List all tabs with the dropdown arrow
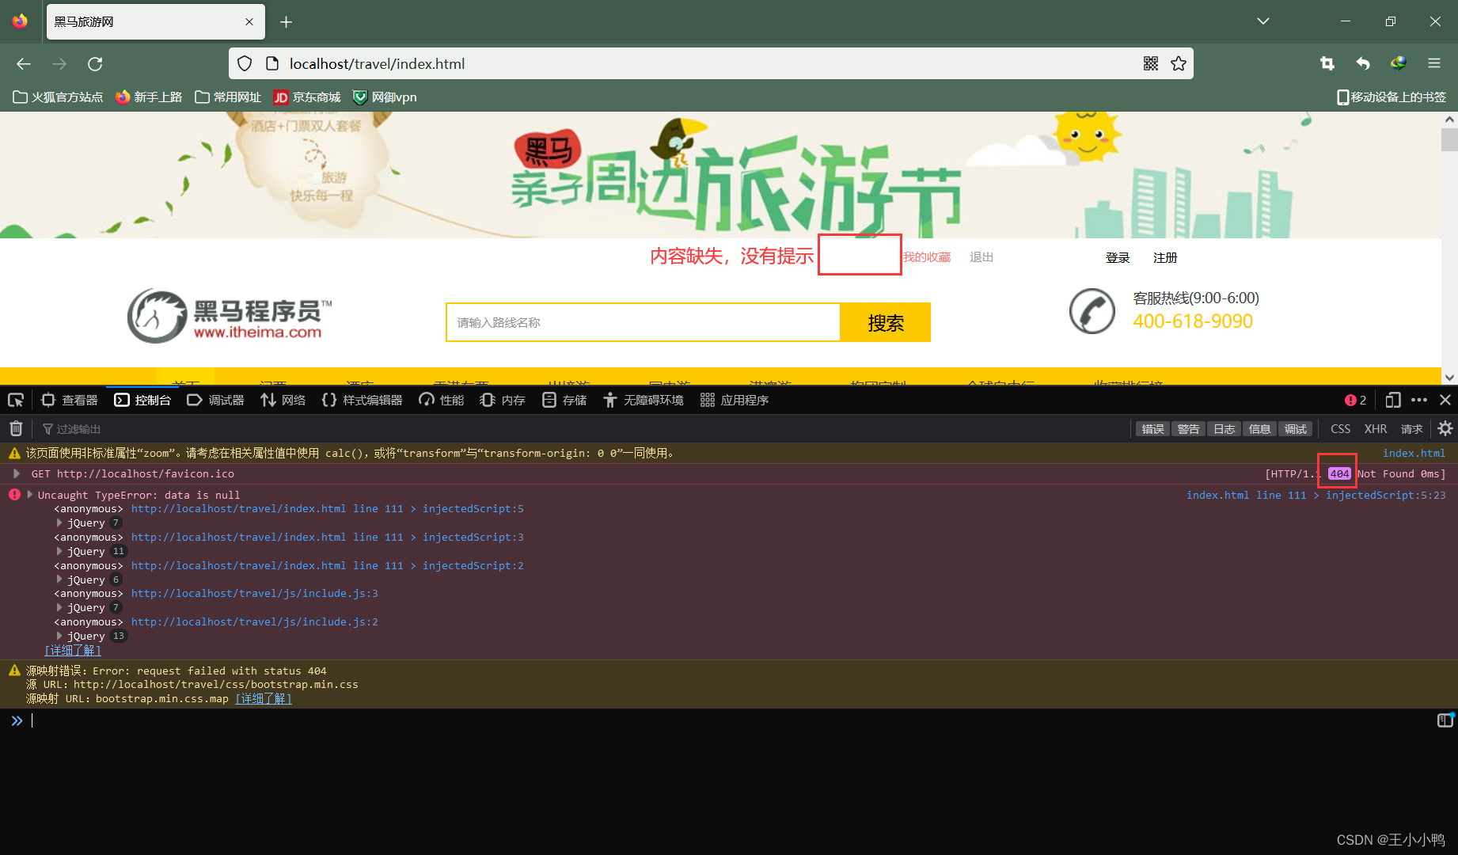Viewport: 1458px width, 855px height. [1263, 21]
